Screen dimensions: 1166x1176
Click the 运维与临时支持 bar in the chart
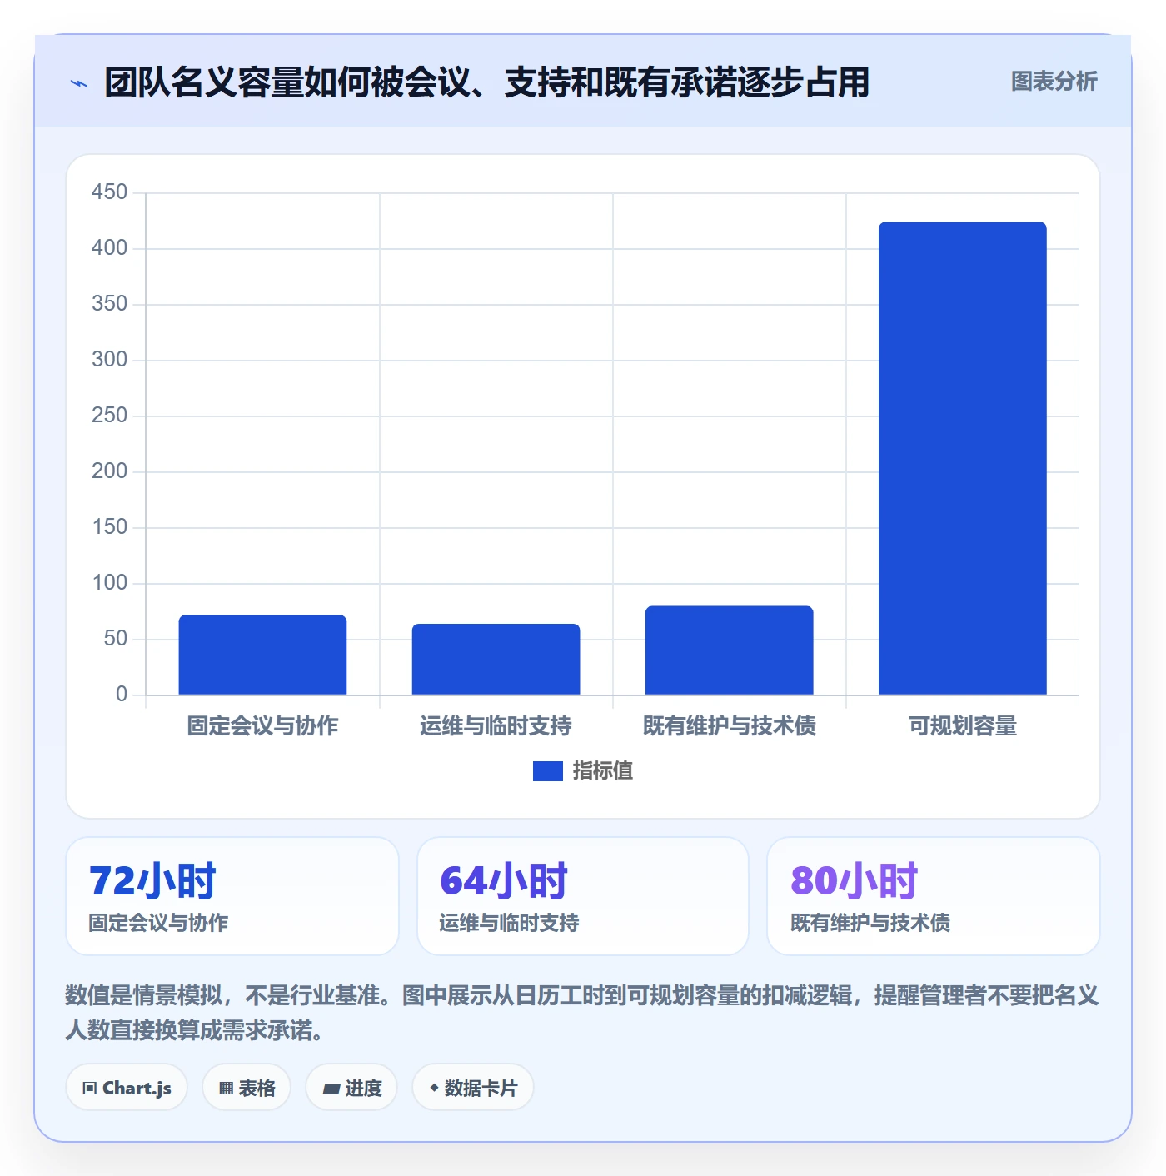(496, 659)
